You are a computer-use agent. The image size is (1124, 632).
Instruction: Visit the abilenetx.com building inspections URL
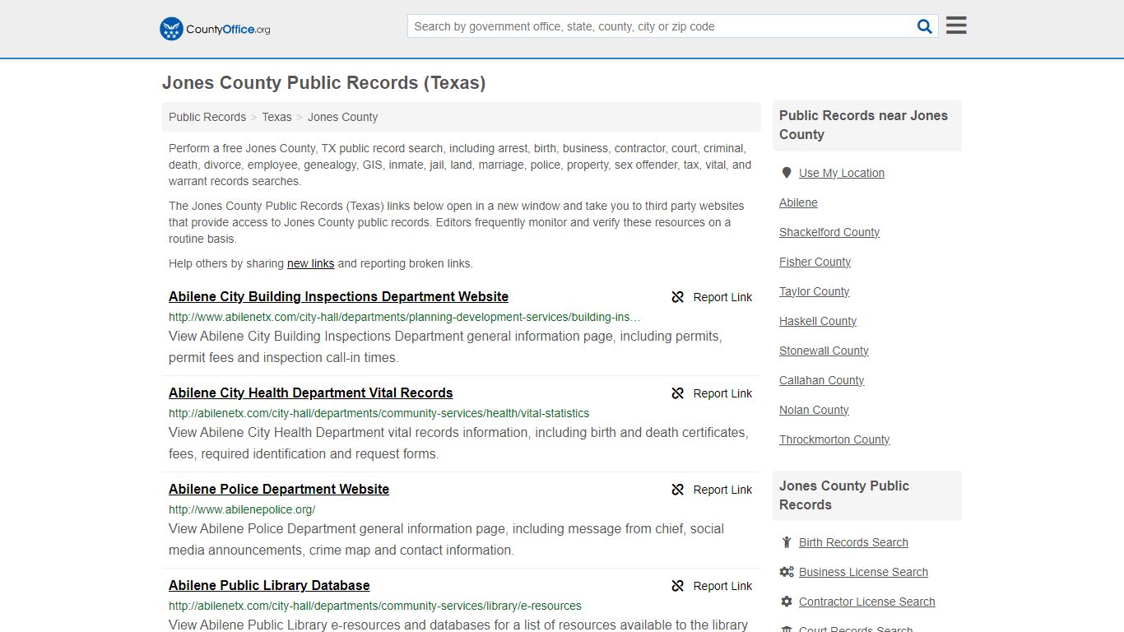tap(404, 317)
